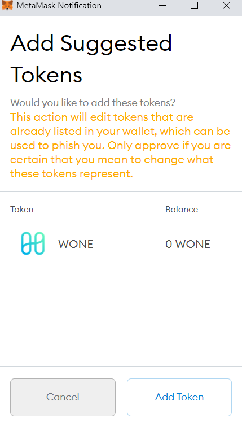Screen dimensions: 242x427
Task: Click 'Would you like to add these tokens?' text
Action: [93, 103]
